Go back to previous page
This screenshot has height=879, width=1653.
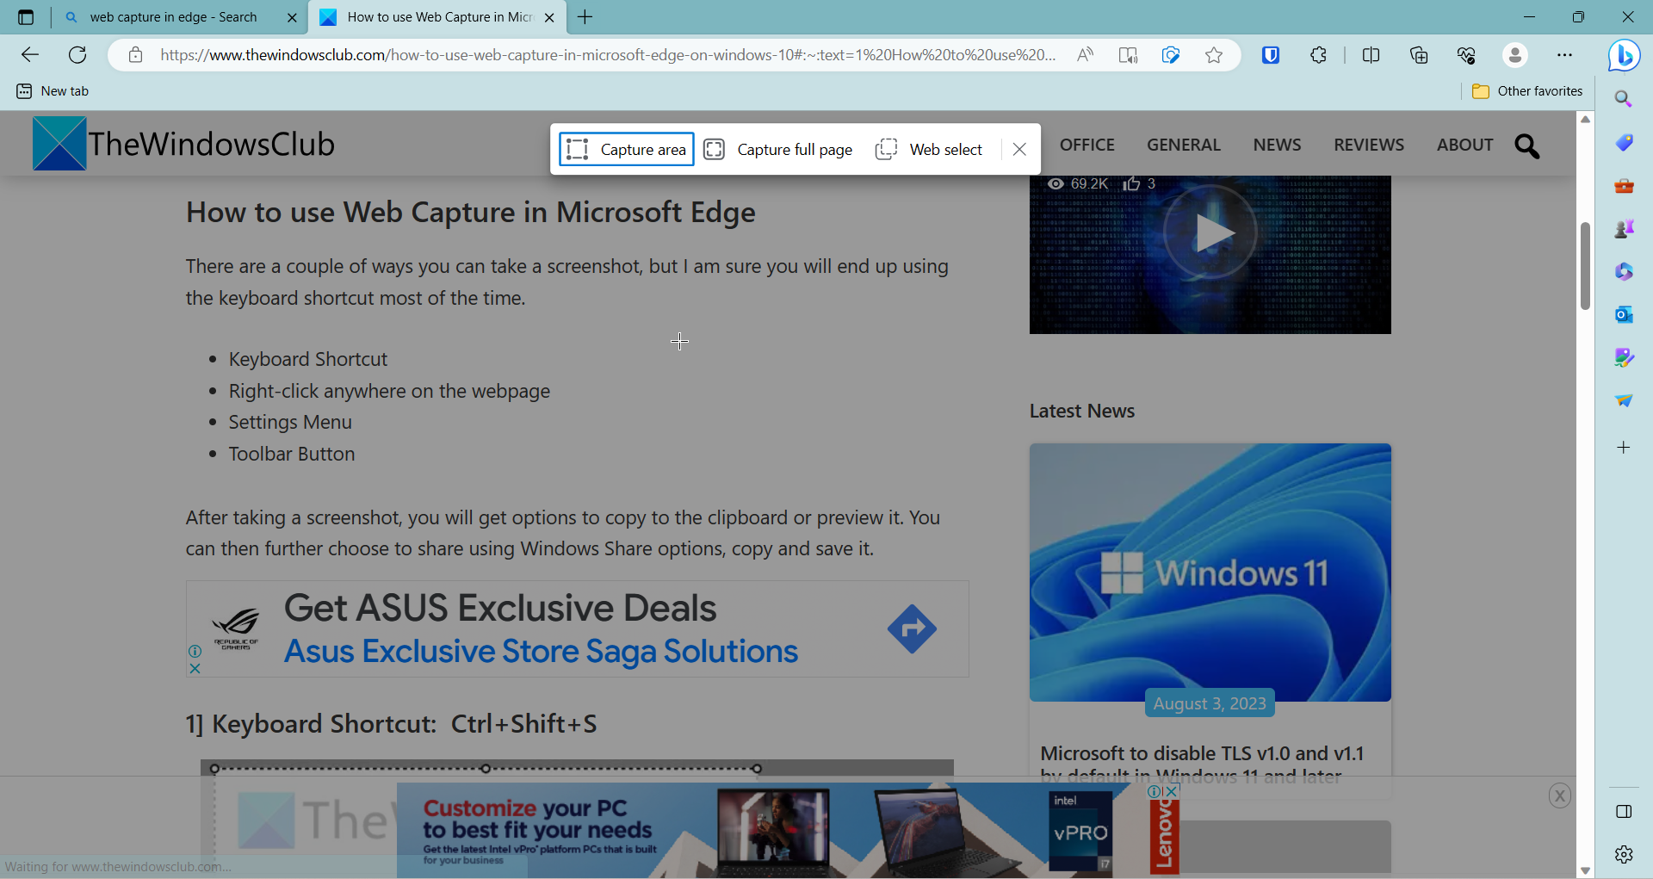click(30, 55)
